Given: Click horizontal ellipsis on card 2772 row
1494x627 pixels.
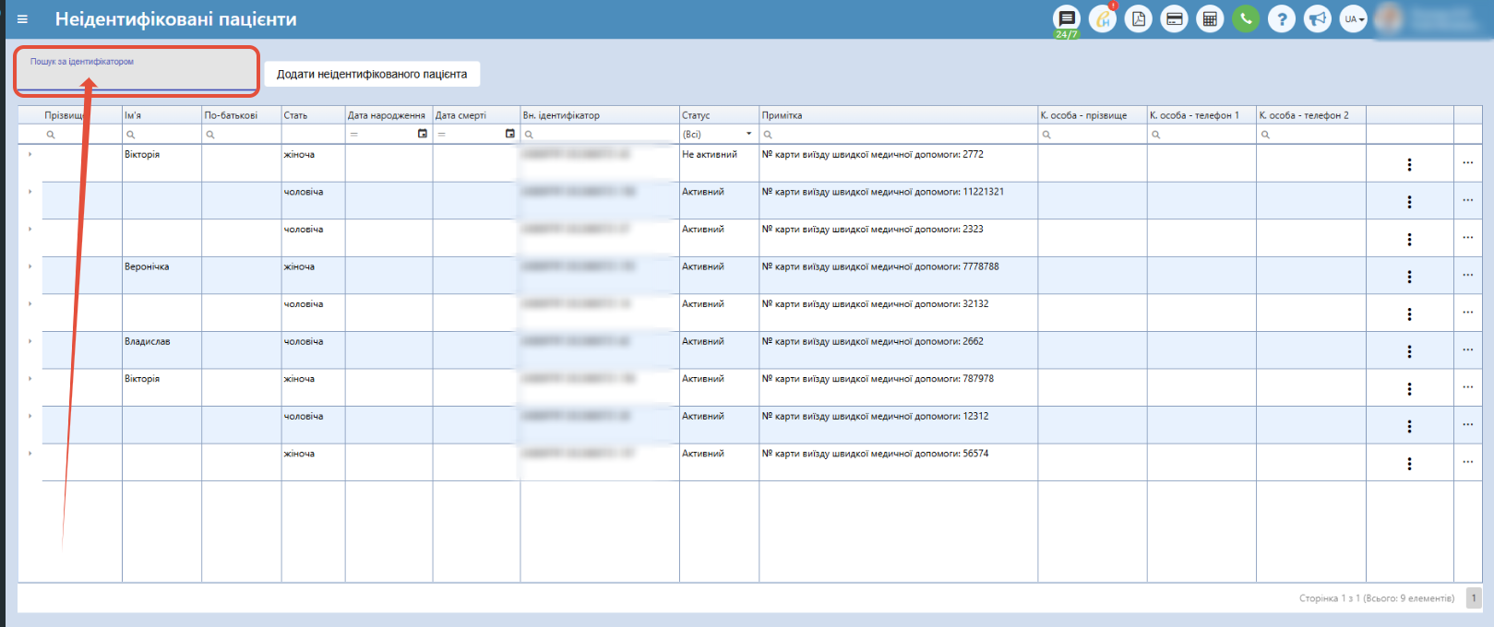Looking at the screenshot, I should point(1468,163).
